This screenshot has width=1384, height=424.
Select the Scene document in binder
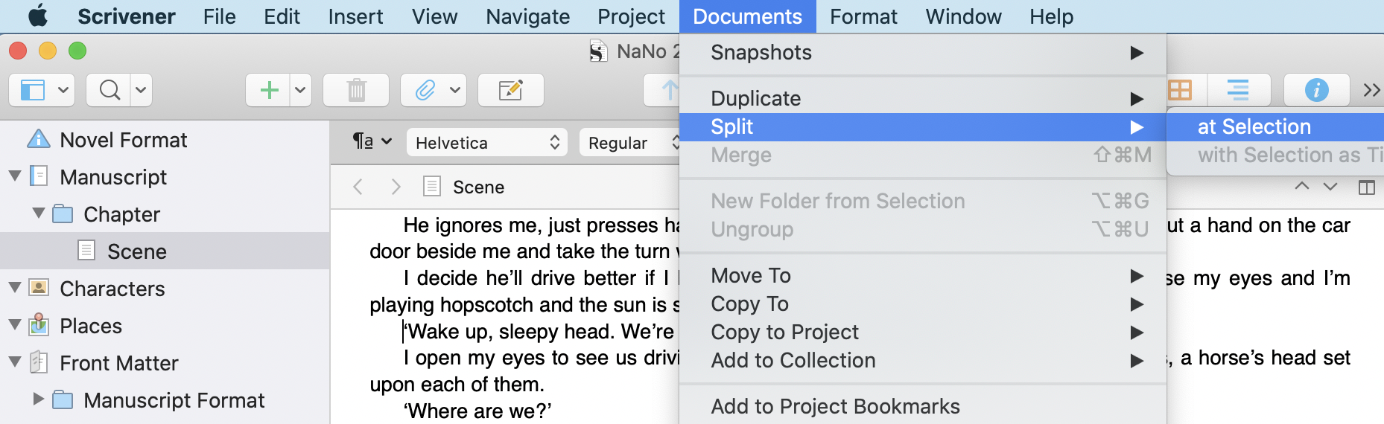point(136,251)
